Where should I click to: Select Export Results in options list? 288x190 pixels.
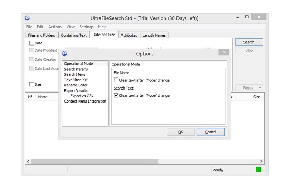tap(76, 91)
